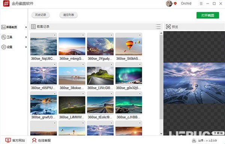Click the 截图记录 list icon

33,27
